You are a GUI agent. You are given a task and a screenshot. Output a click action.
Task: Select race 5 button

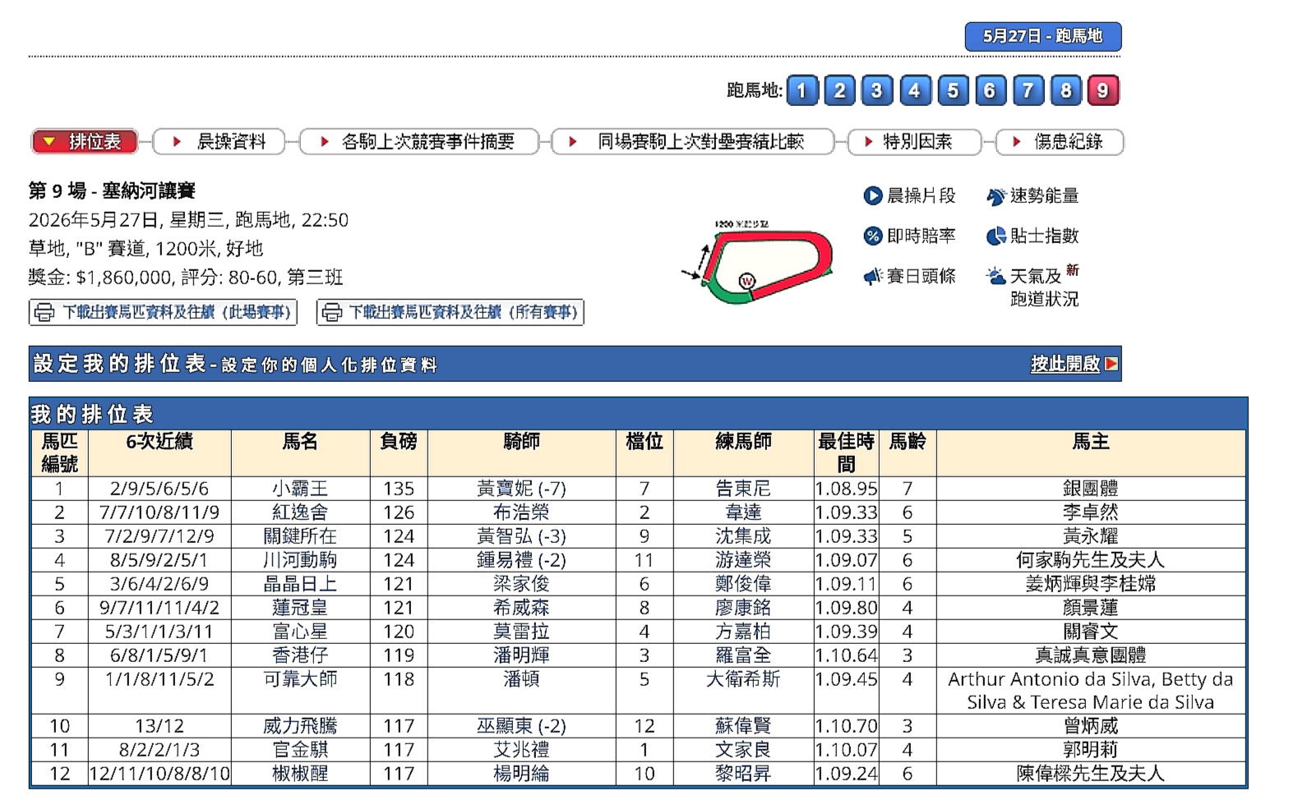(953, 90)
